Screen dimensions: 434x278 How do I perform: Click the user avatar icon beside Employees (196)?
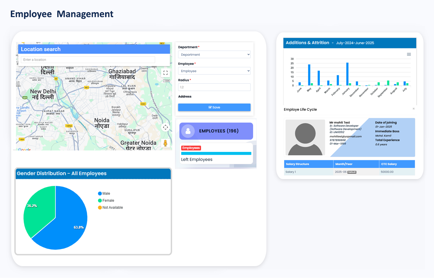(x=188, y=131)
